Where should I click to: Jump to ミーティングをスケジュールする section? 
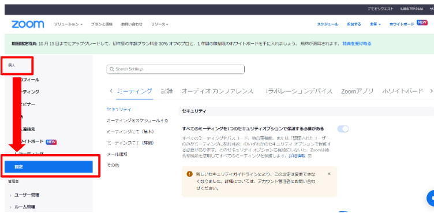[x=137, y=121]
